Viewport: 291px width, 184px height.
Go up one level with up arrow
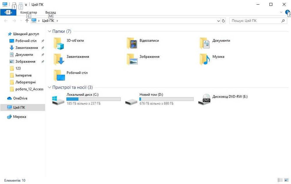27,21
